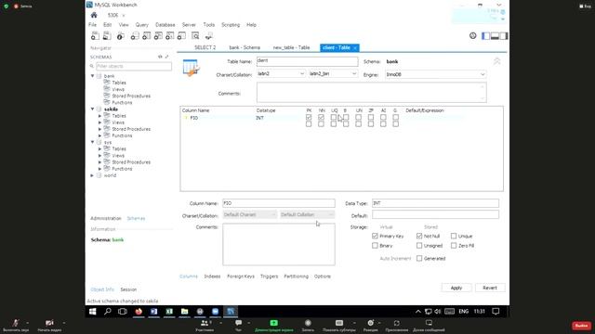595x334 pixels.
Task: Open File Explorer from the Windows taskbar
Action: [184, 312]
